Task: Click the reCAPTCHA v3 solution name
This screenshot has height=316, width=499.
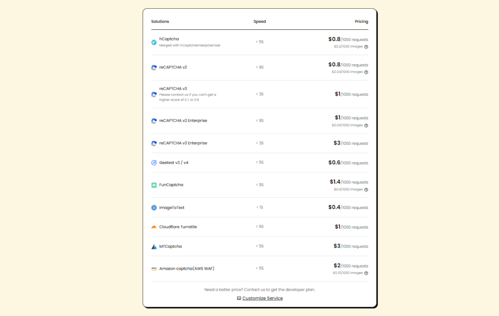Action: [x=173, y=89]
